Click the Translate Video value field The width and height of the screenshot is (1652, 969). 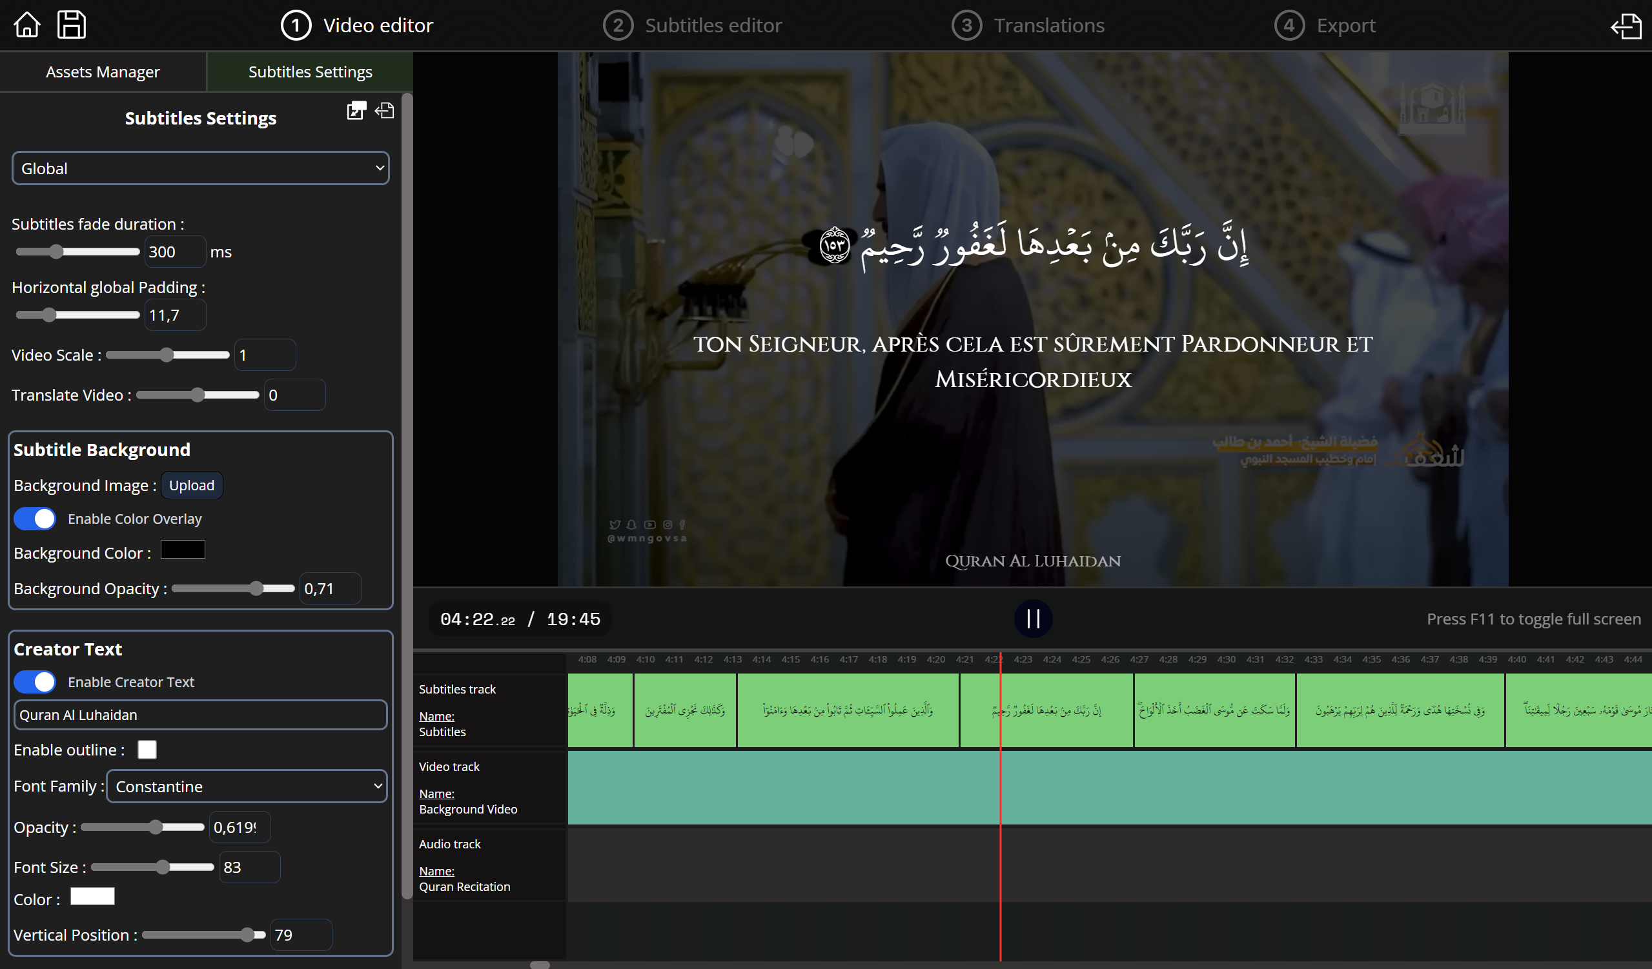295,395
